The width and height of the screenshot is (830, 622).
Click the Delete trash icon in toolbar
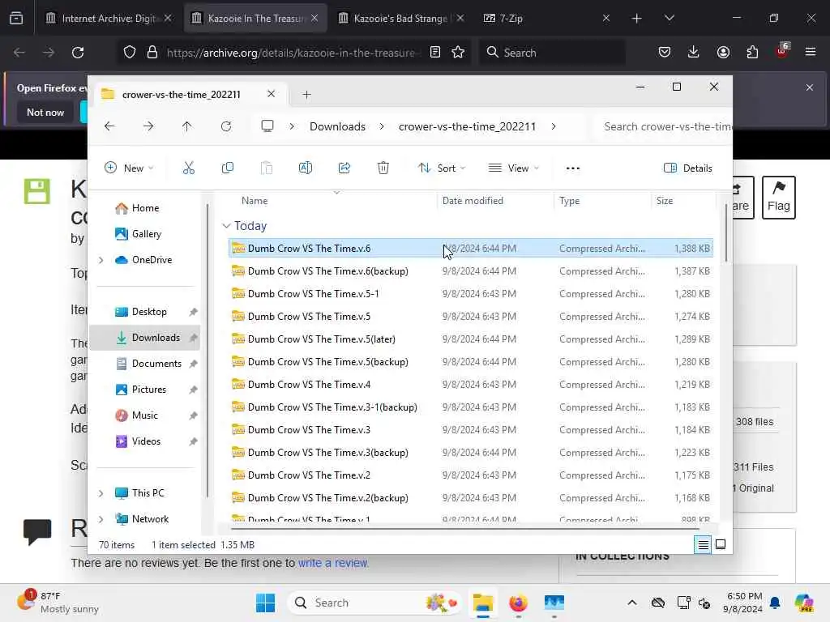pyautogui.click(x=383, y=168)
